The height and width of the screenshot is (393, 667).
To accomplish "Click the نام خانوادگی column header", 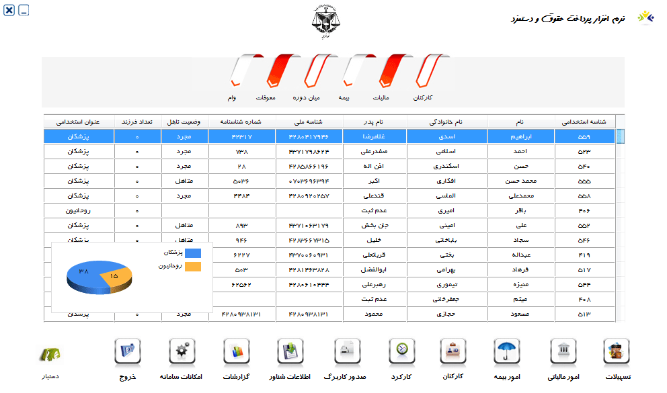I will pos(450,122).
